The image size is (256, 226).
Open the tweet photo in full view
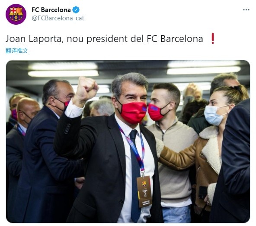[128, 141]
